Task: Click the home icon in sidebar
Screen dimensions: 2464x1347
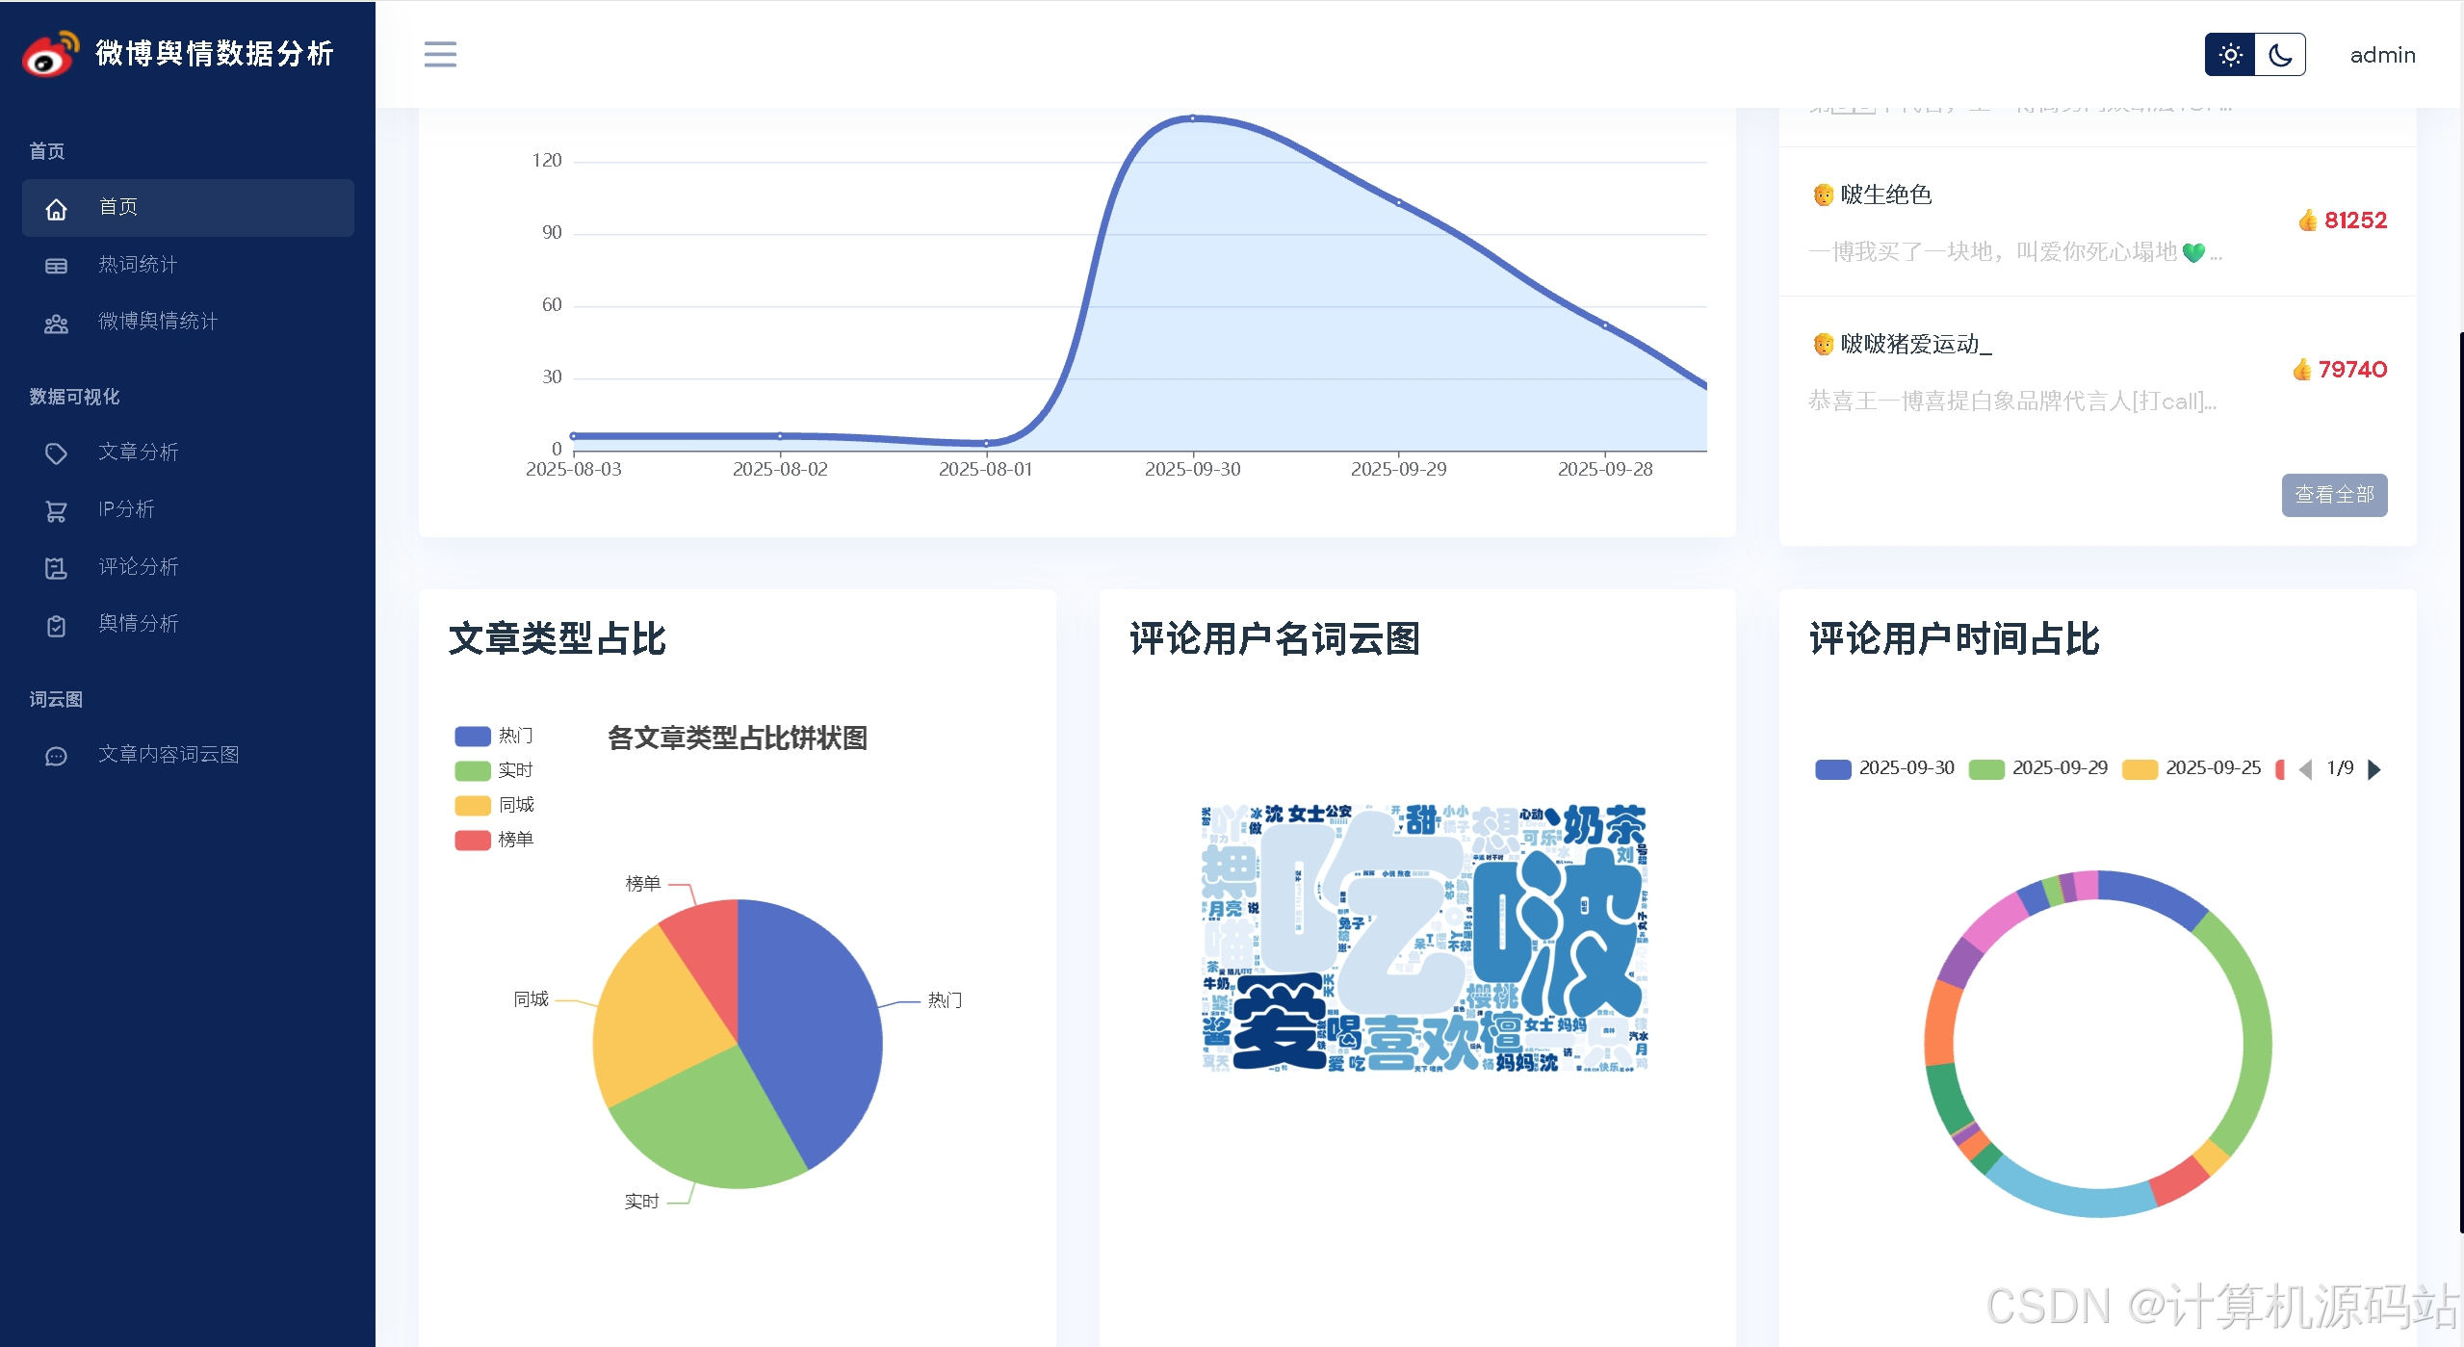Action: [x=57, y=208]
